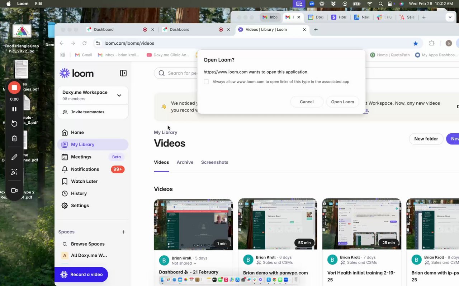The image size is (459, 286).
Task: Expand tab search chevron in back Chrome window
Action: (x=450, y=17)
